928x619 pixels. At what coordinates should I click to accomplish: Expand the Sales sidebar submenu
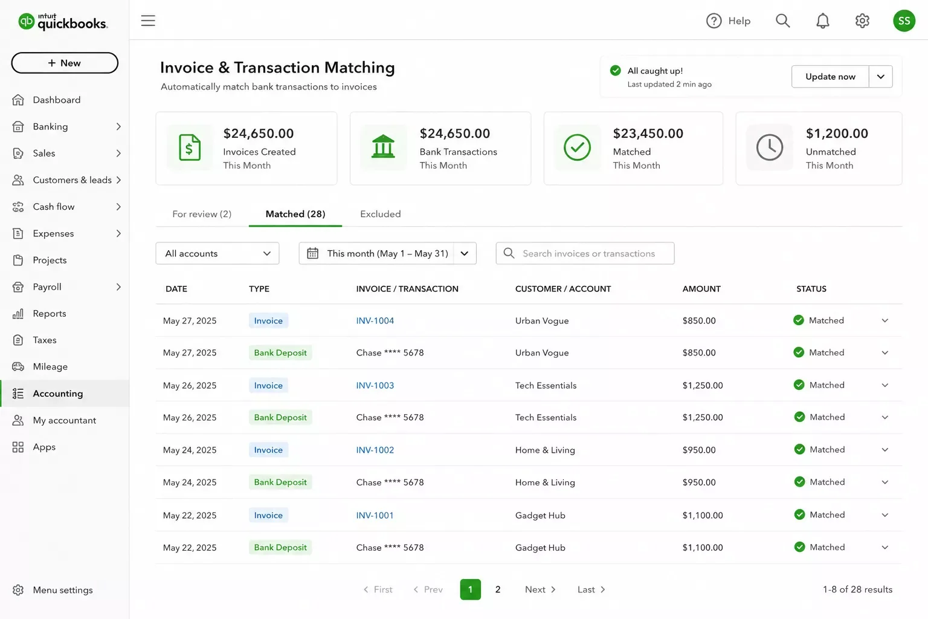click(x=118, y=153)
